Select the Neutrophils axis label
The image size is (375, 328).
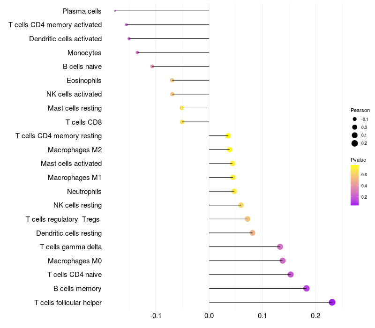click(x=84, y=192)
